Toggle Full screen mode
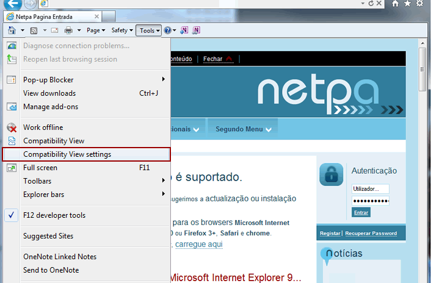This screenshot has height=283, width=431. click(87, 168)
